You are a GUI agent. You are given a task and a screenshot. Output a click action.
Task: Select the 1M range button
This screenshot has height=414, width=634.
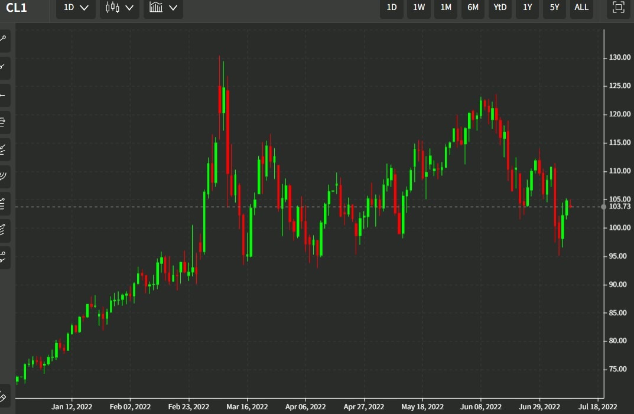[x=446, y=8]
